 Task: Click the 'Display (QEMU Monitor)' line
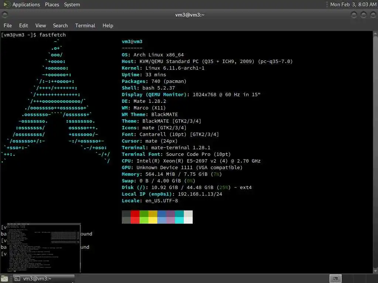[x=191, y=95]
